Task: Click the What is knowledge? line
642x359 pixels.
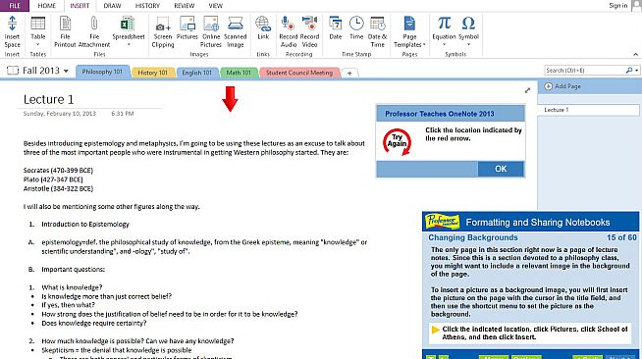Action: coord(72,287)
